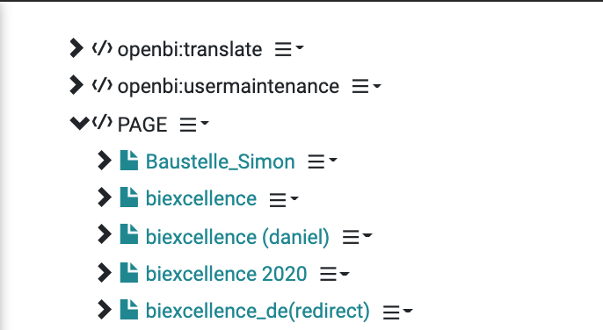Image resolution: width=603 pixels, height=330 pixels.
Task: Open the Baustelle_Simon page link
Action: click(221, 161)
